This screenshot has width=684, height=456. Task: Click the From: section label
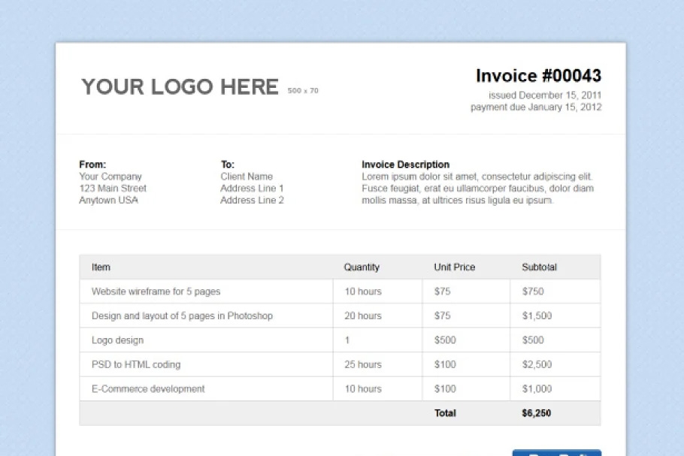pyautogui.click(x=92, y=164)
